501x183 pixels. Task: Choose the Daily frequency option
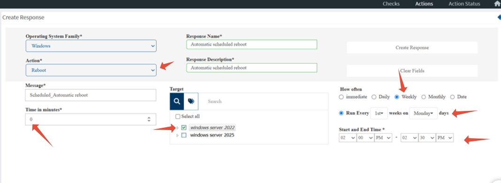[374, 96]
